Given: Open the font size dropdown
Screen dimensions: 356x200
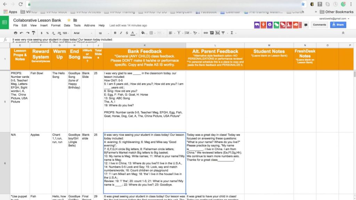Looking at the screenshot, I should click(x=103, y=33).
